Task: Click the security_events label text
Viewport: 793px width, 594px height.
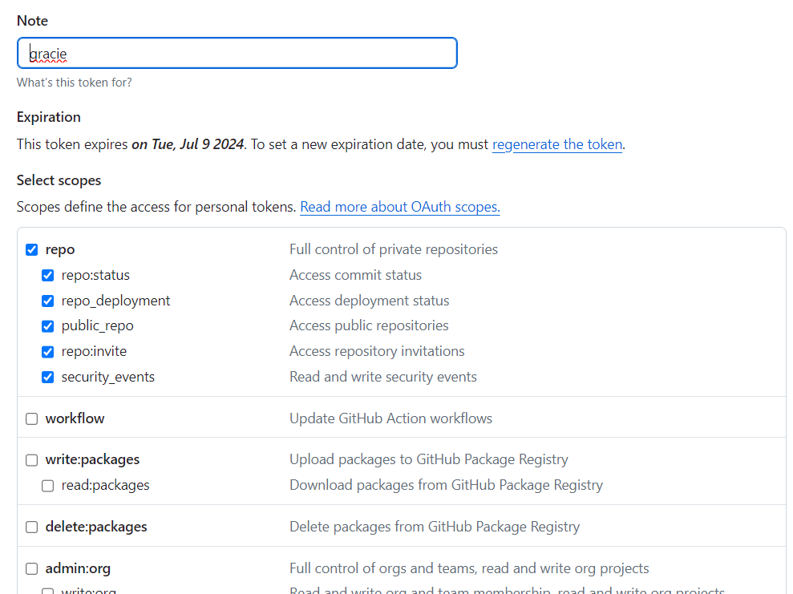Action: pyautogui.click(x=108, y=377)
